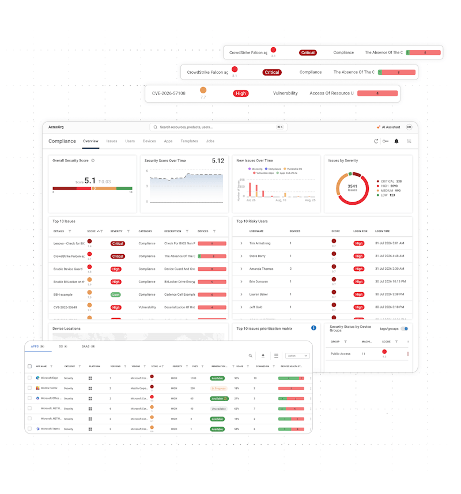Click the DM user avatar button
The height and width of the screenshot is (494, 461).
(x=409, y=127)
